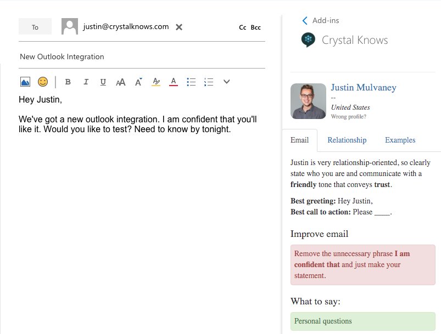Open the To recipients picker
The height and width of the screenshot is (334, 441).
tap(35, 27)
